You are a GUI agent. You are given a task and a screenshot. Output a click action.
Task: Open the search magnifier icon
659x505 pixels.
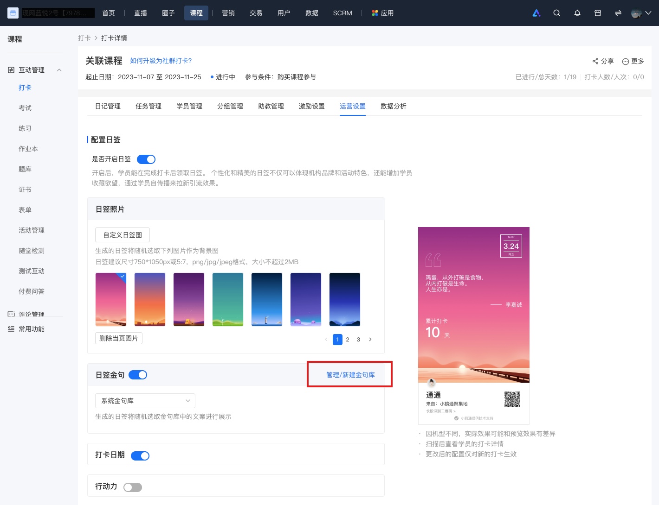pos(557,13)
